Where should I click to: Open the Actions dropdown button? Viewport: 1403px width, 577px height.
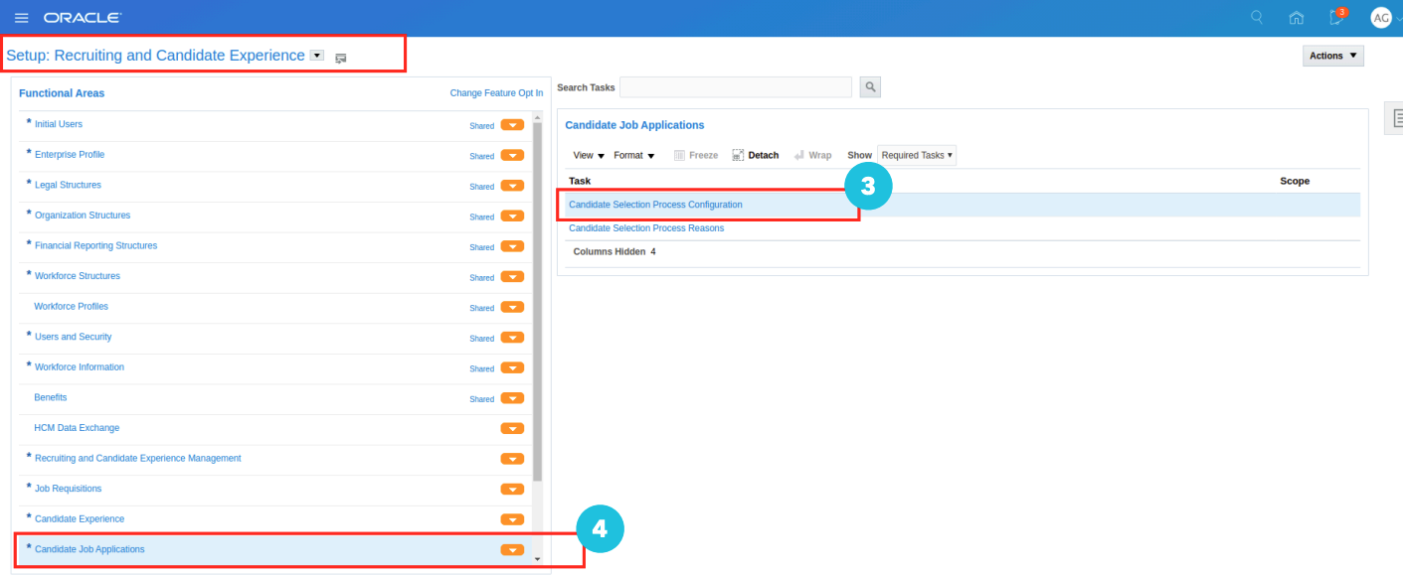[x=1333, y=56]
